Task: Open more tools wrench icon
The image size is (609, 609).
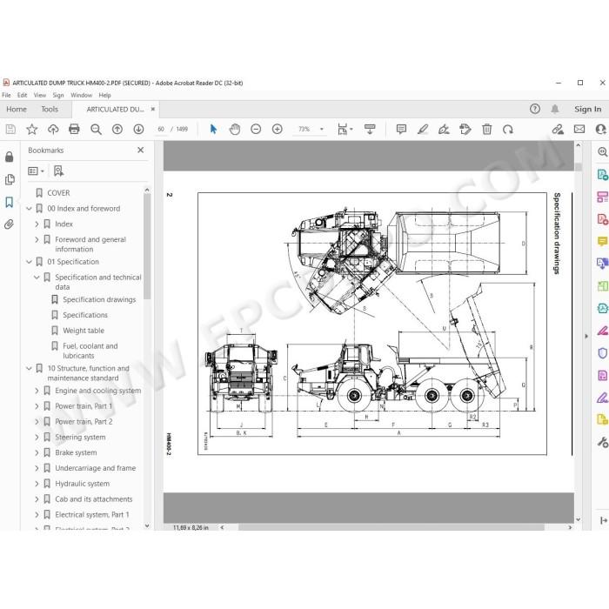Action: (x=602, y=442)
